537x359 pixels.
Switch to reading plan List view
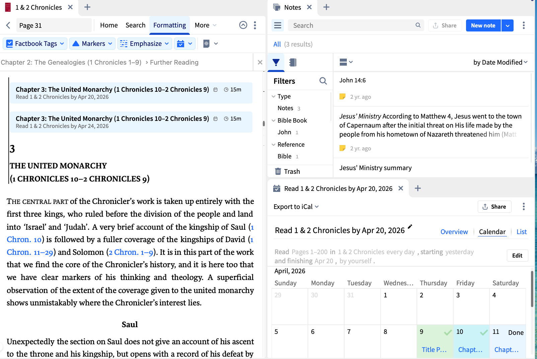(x=522, y=232)
